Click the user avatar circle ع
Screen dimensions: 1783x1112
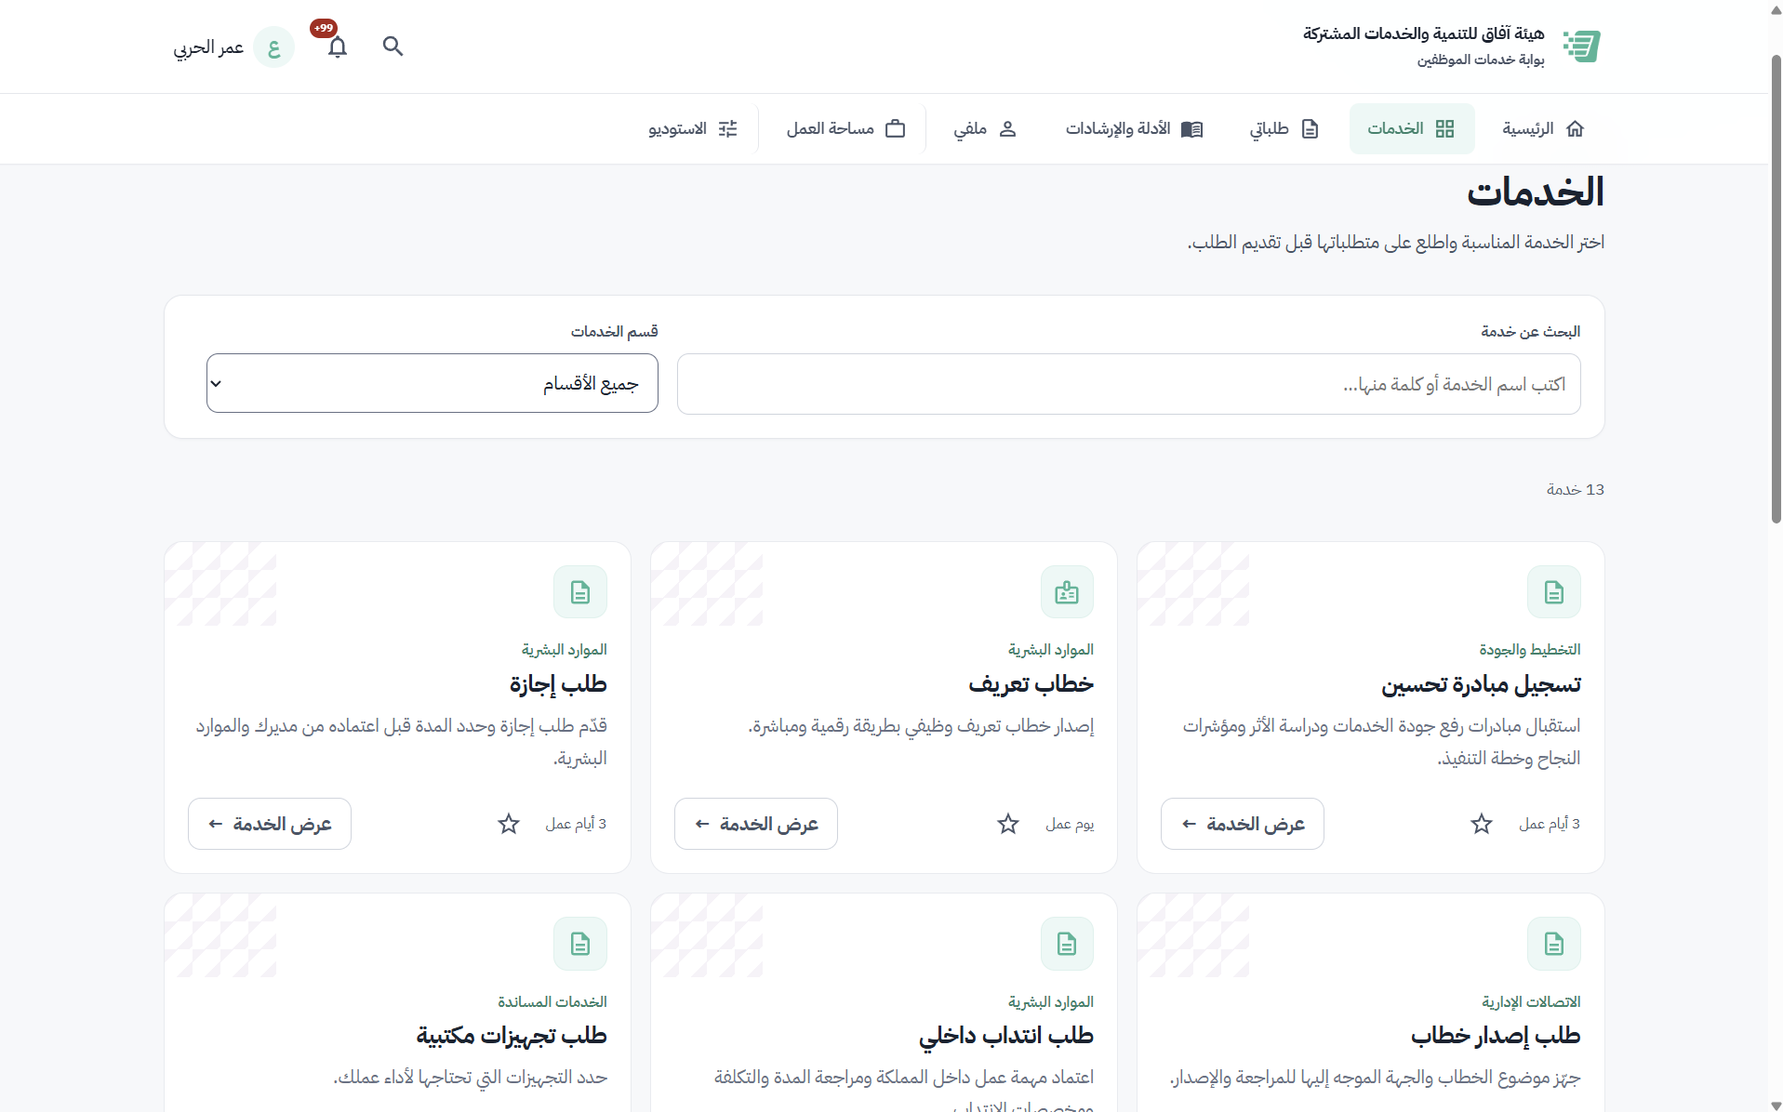pos(273,47)
